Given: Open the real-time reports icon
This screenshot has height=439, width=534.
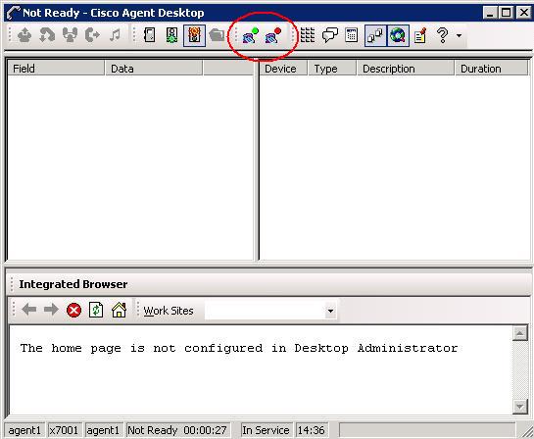Looking at the screenshot, I should coord(351,35).
